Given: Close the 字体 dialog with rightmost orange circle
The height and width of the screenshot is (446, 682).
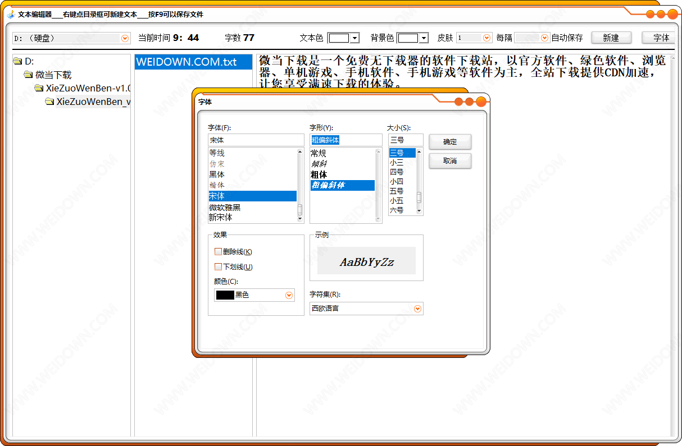Looking at the screenshot, I should [x=481, y=102].
